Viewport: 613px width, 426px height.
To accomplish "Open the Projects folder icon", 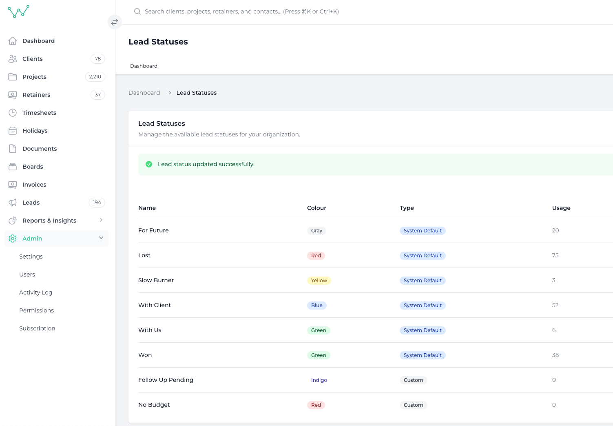I will [x=12, y=76].
